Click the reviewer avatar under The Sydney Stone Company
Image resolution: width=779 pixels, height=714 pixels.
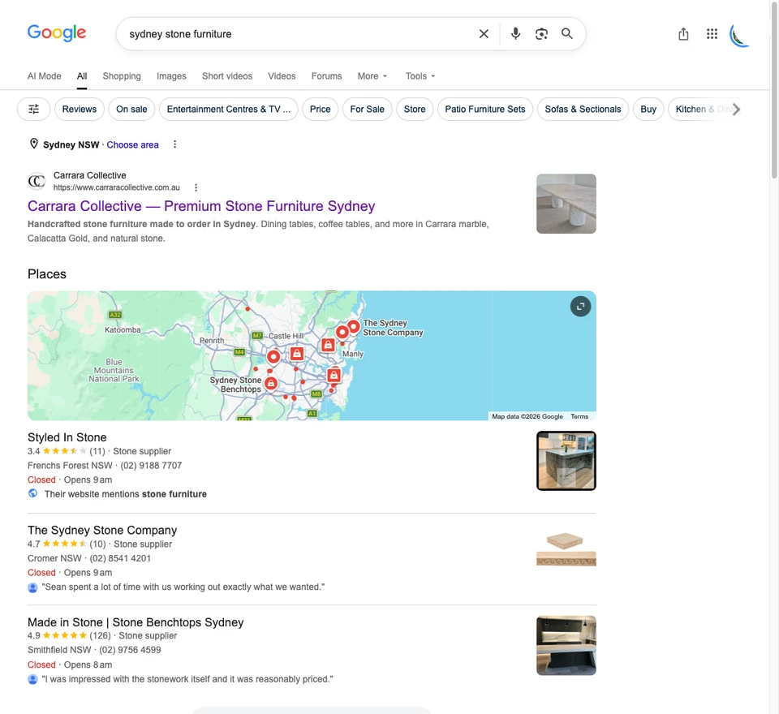(x=32, y=587)
